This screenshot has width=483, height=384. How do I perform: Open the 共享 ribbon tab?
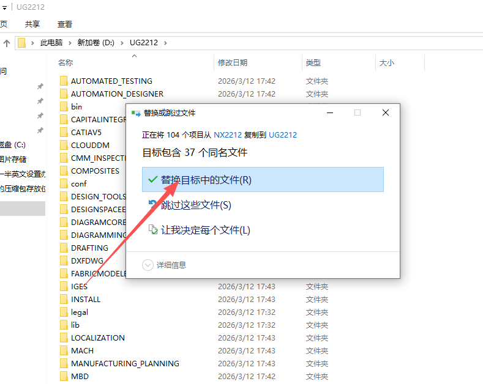click(32, 24)
